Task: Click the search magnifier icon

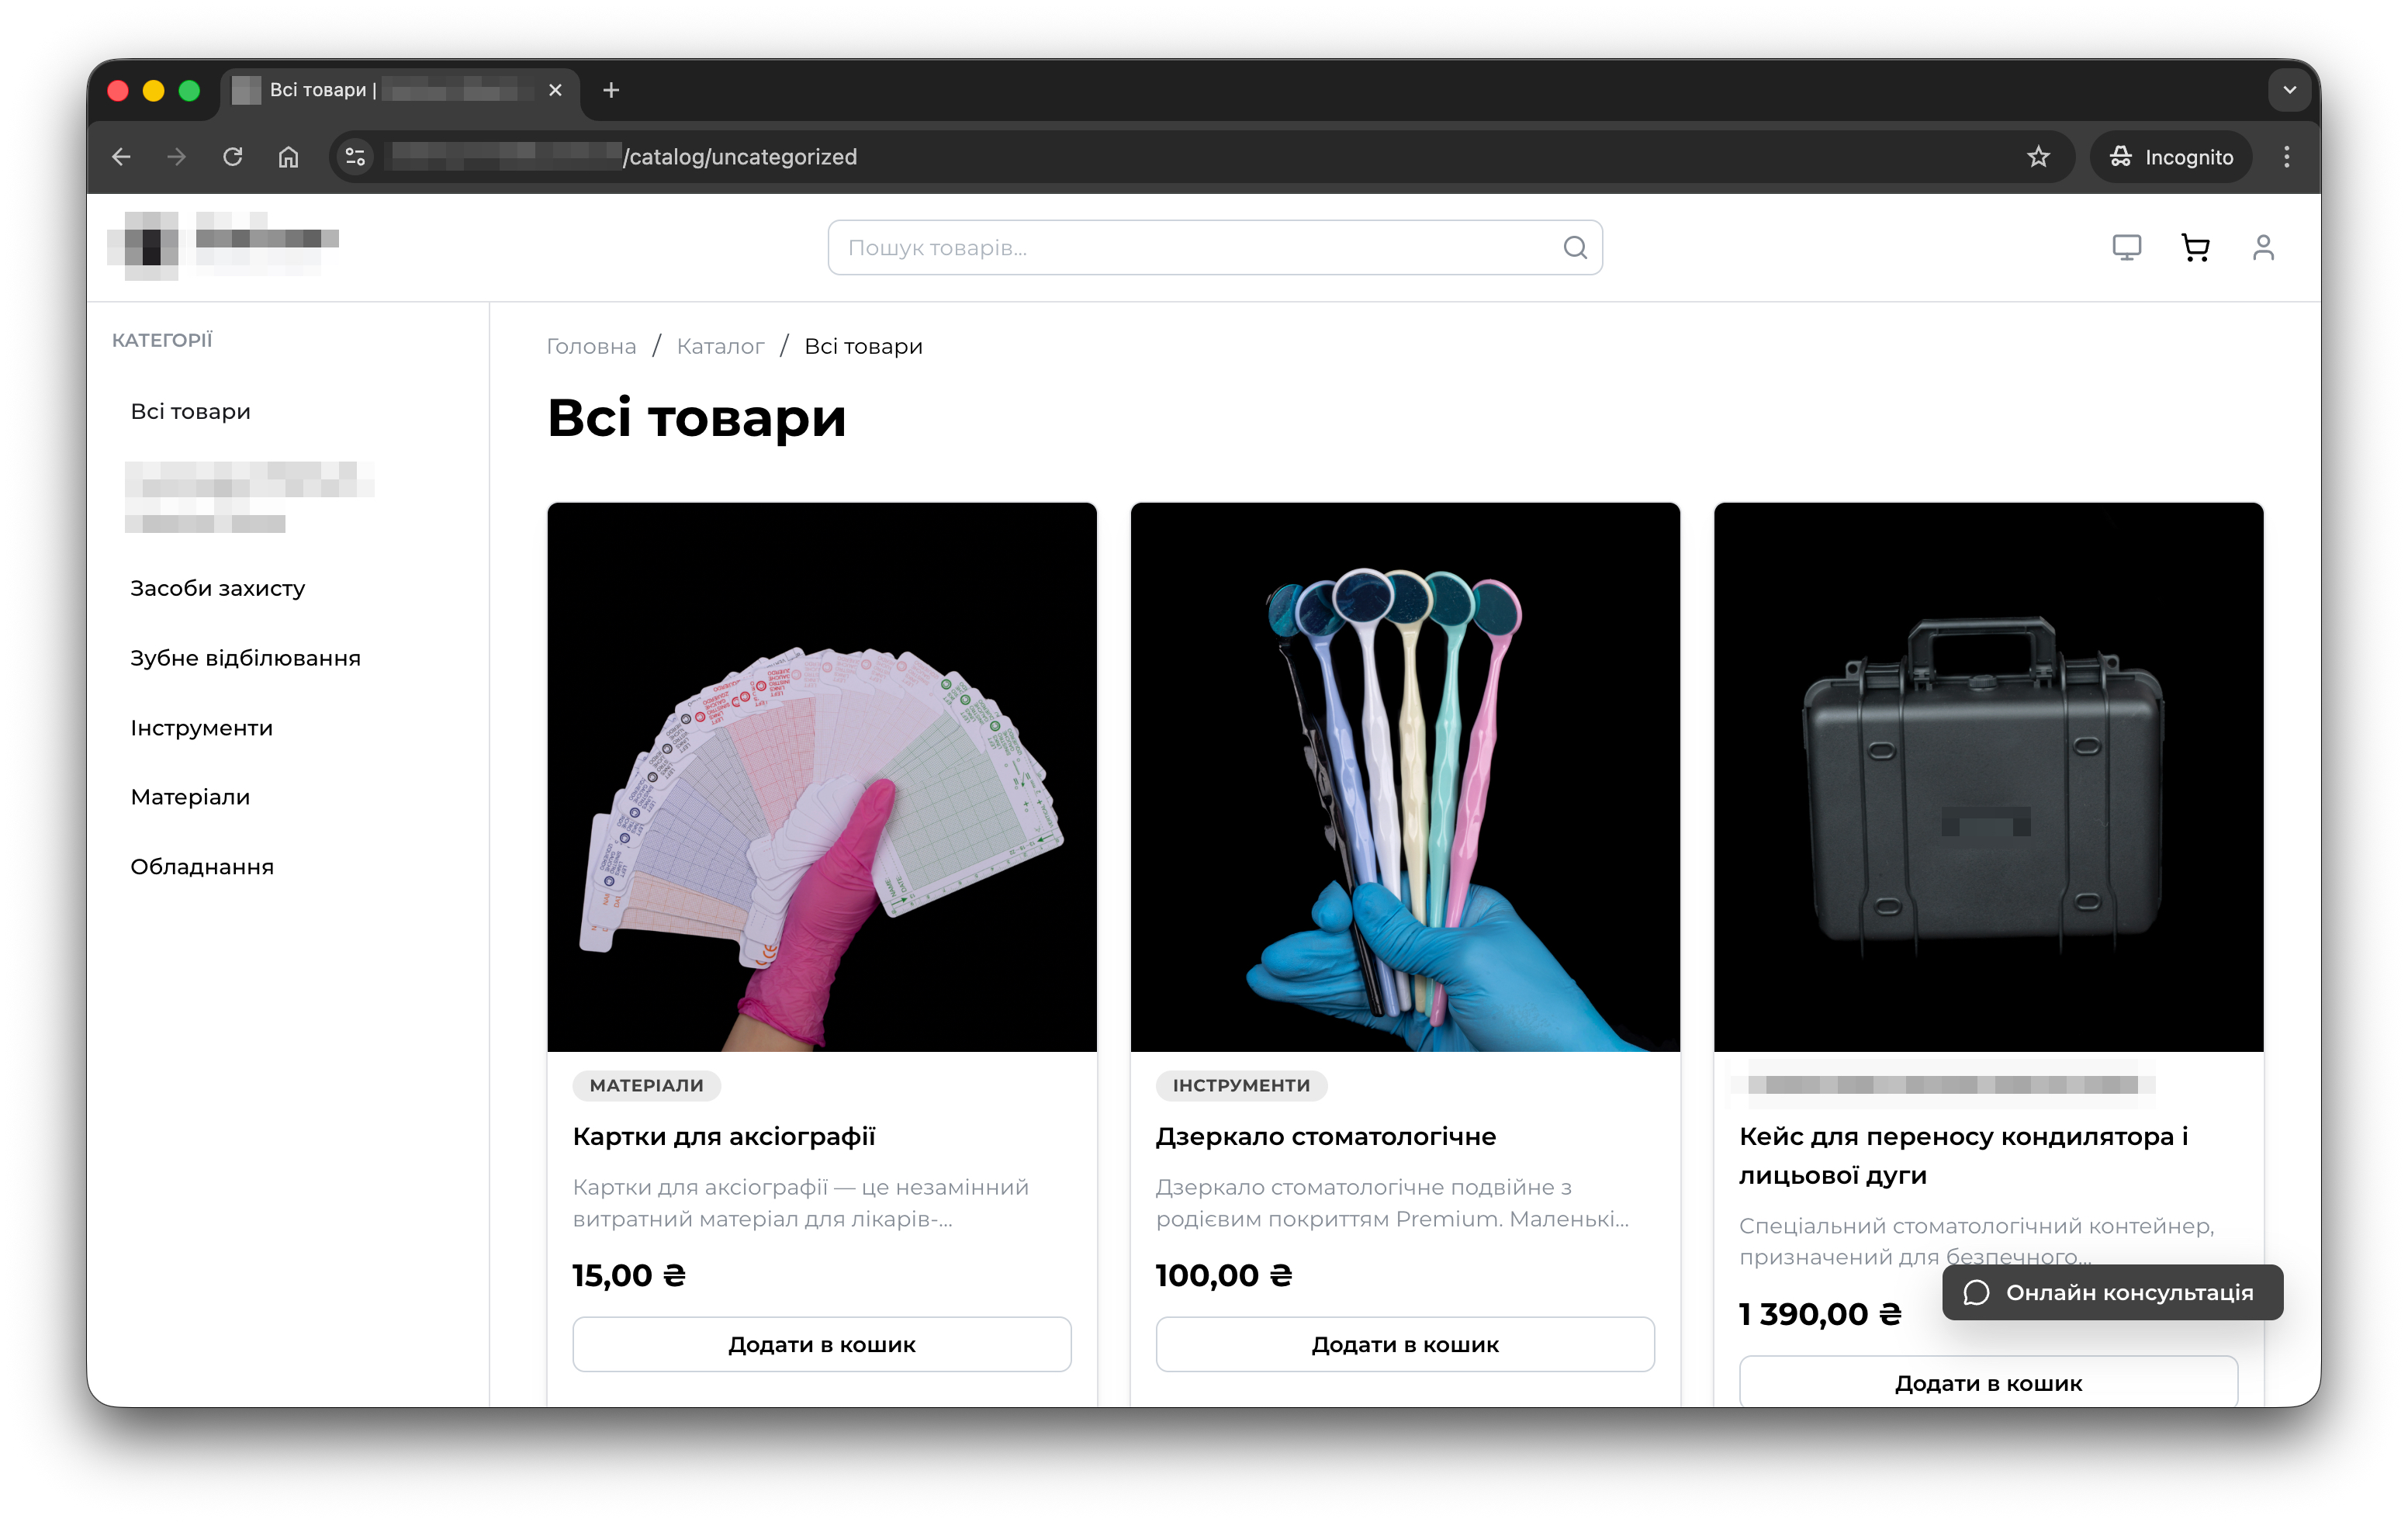Action: pyautogui.click(x=1574, y=247)
